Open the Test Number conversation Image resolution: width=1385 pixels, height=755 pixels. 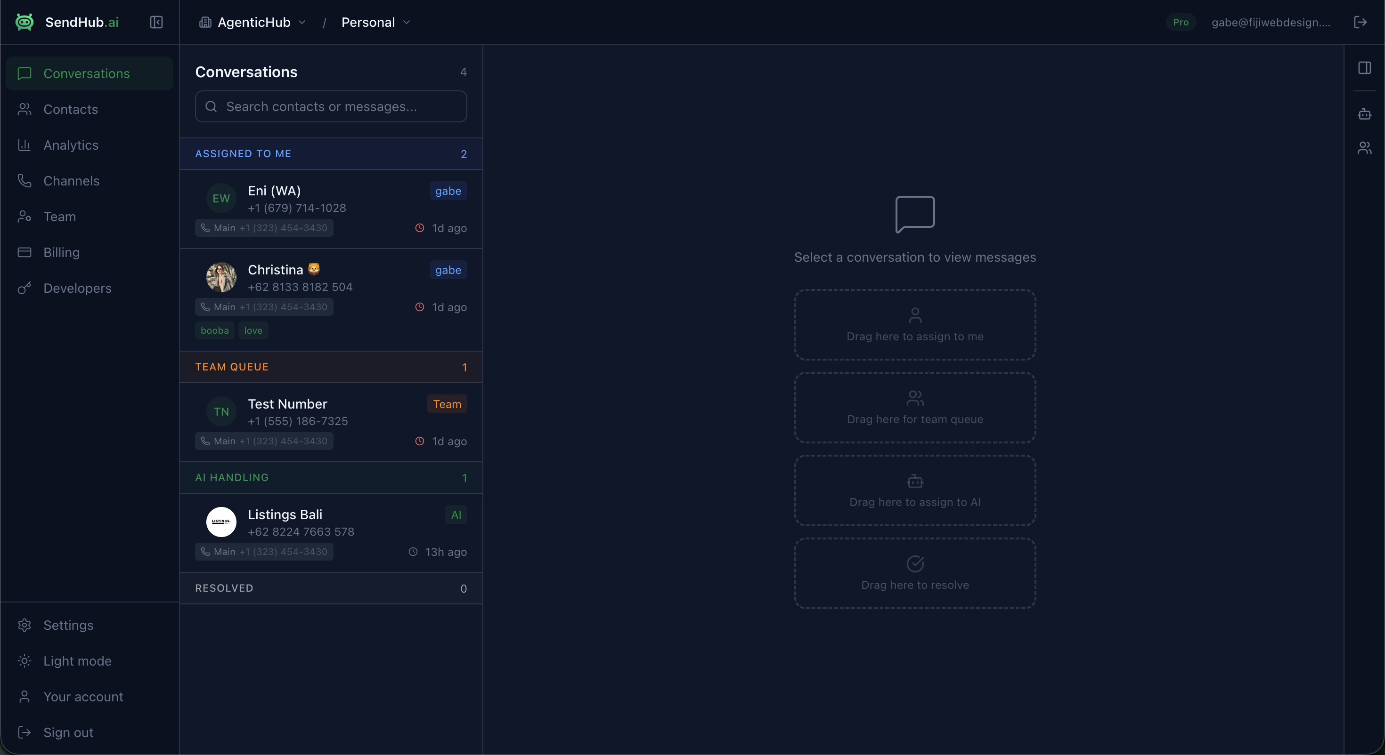[x=331, y=422]
